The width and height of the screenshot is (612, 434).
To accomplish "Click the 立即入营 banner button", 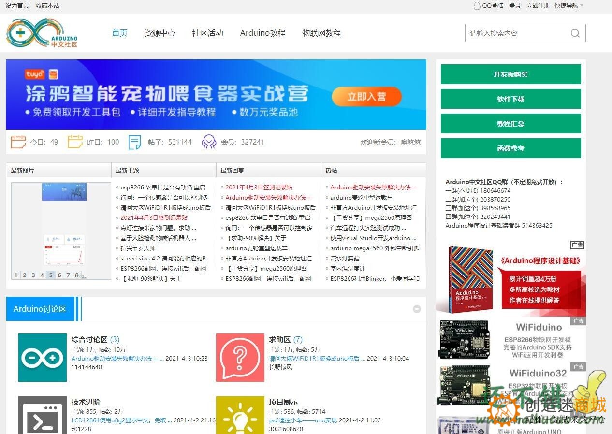I will click(x=367, y=97).
